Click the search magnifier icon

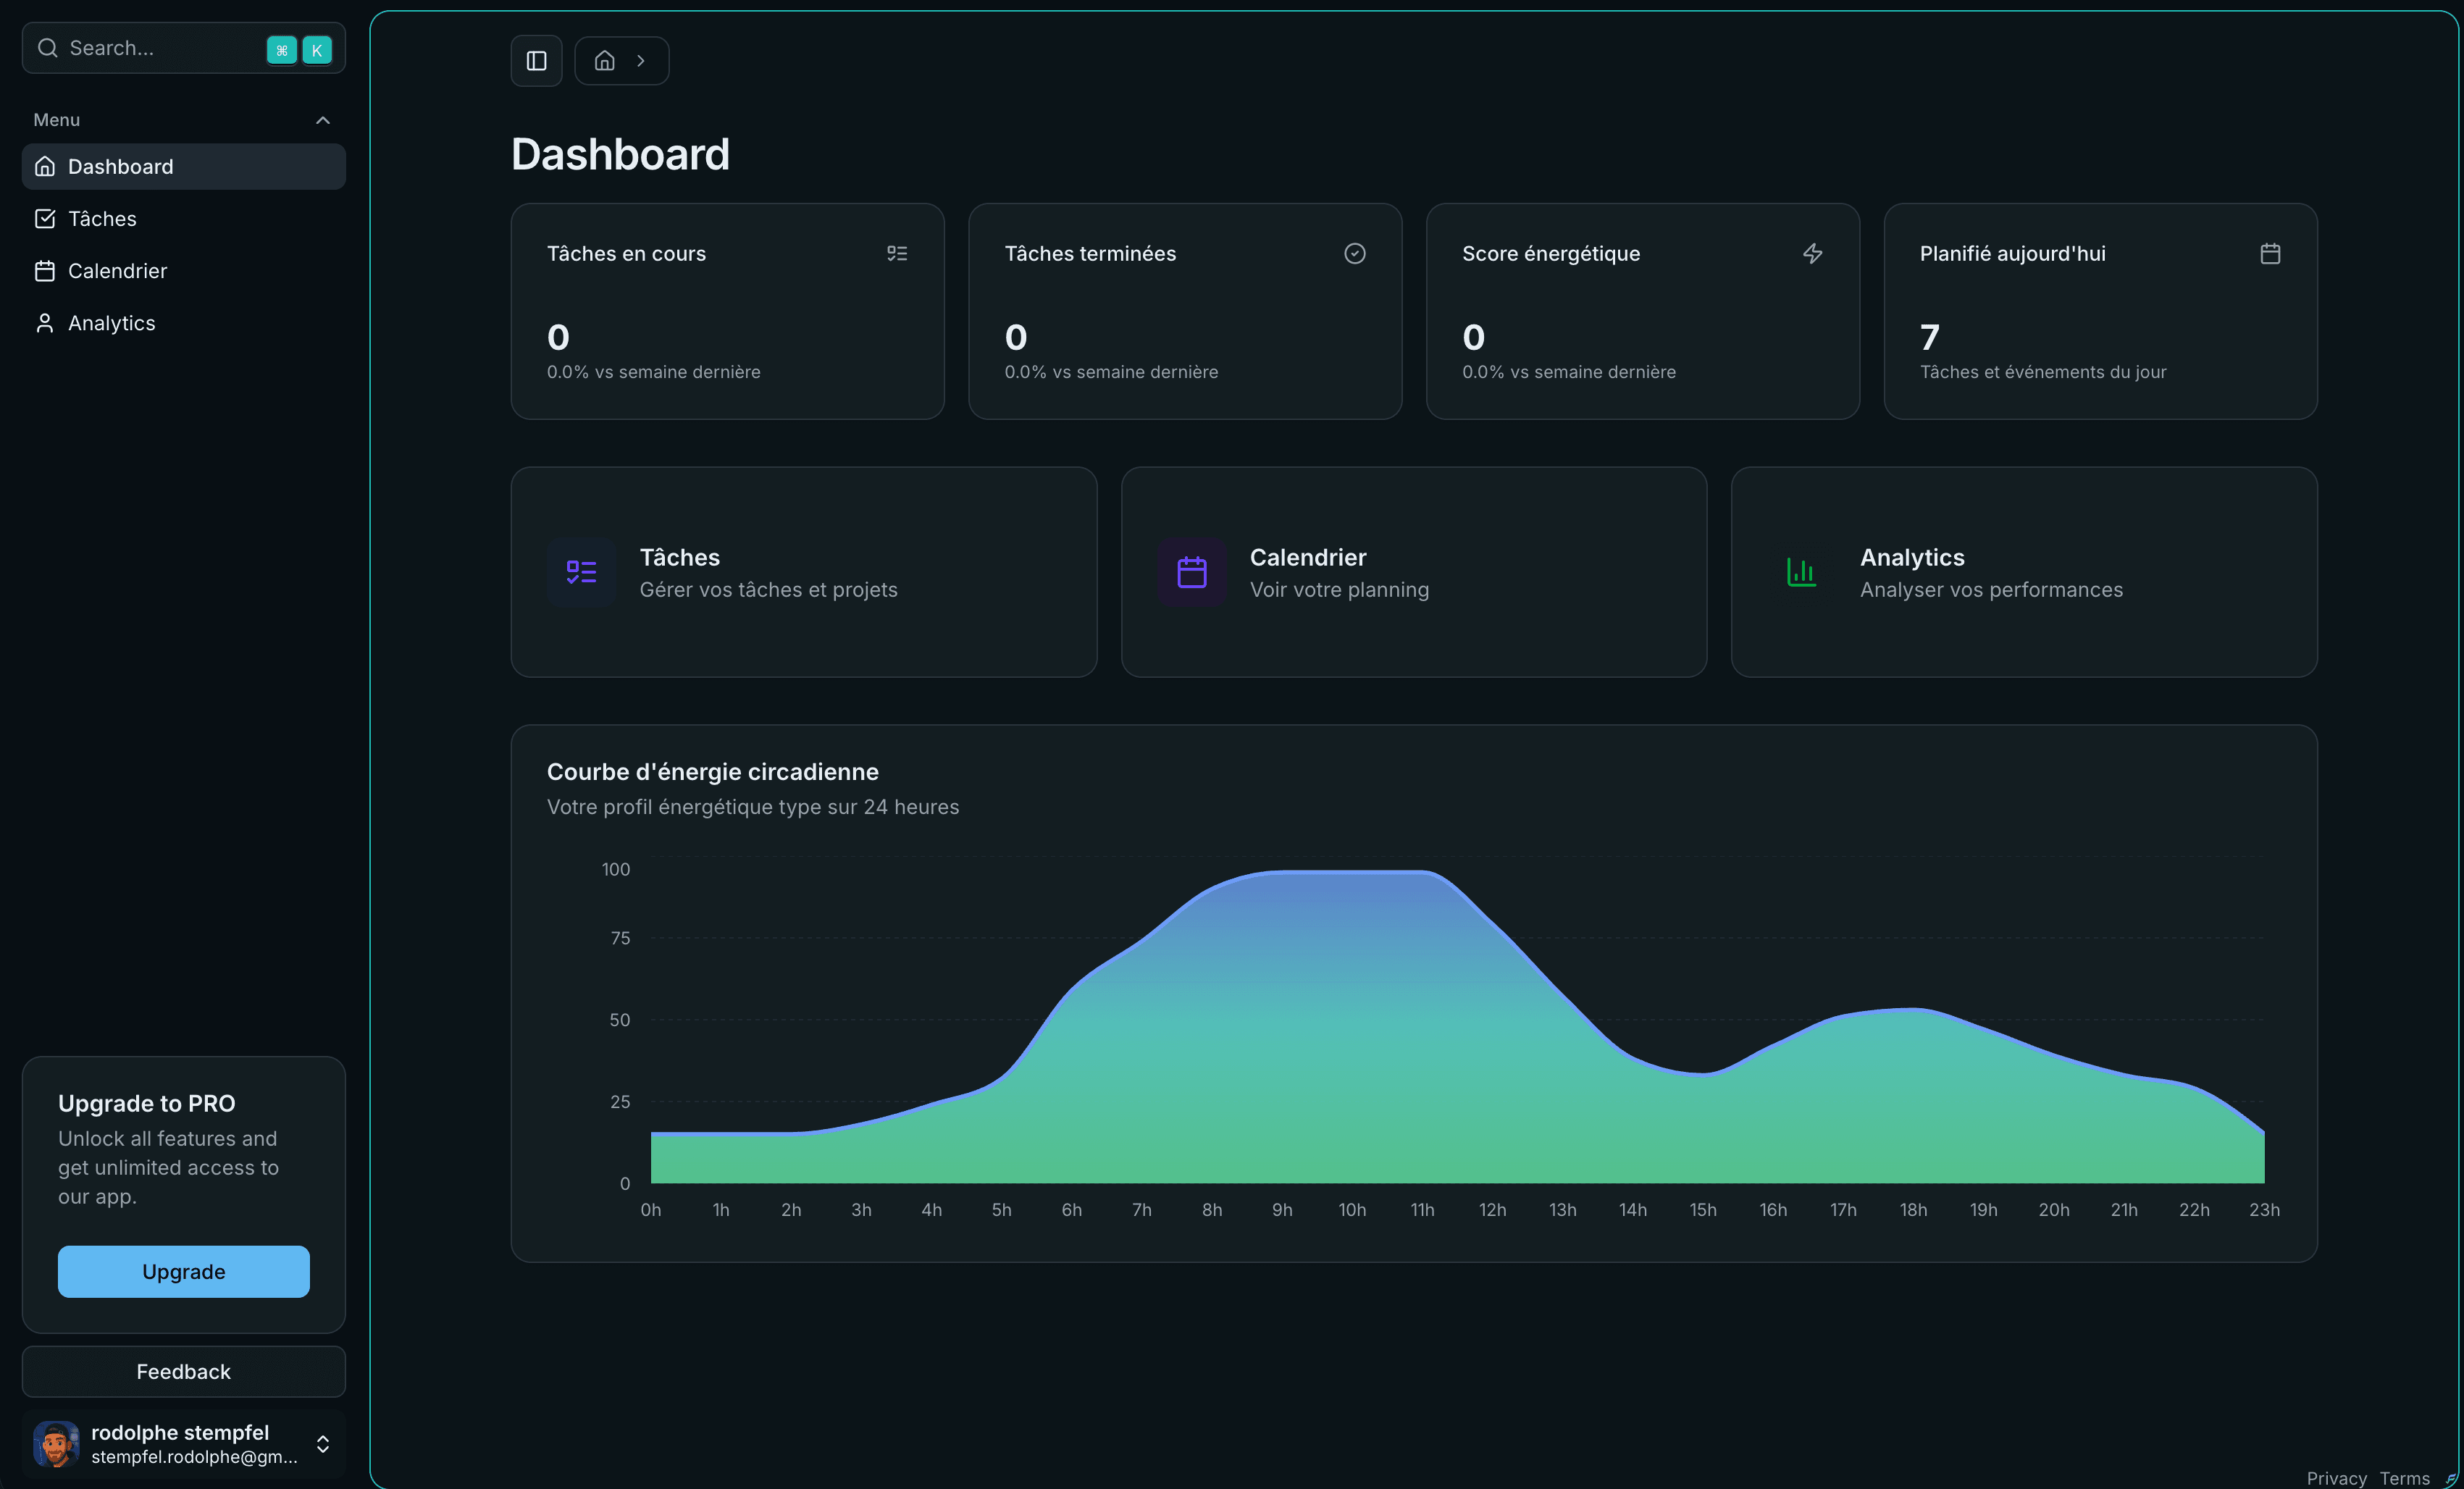point(47,47)
